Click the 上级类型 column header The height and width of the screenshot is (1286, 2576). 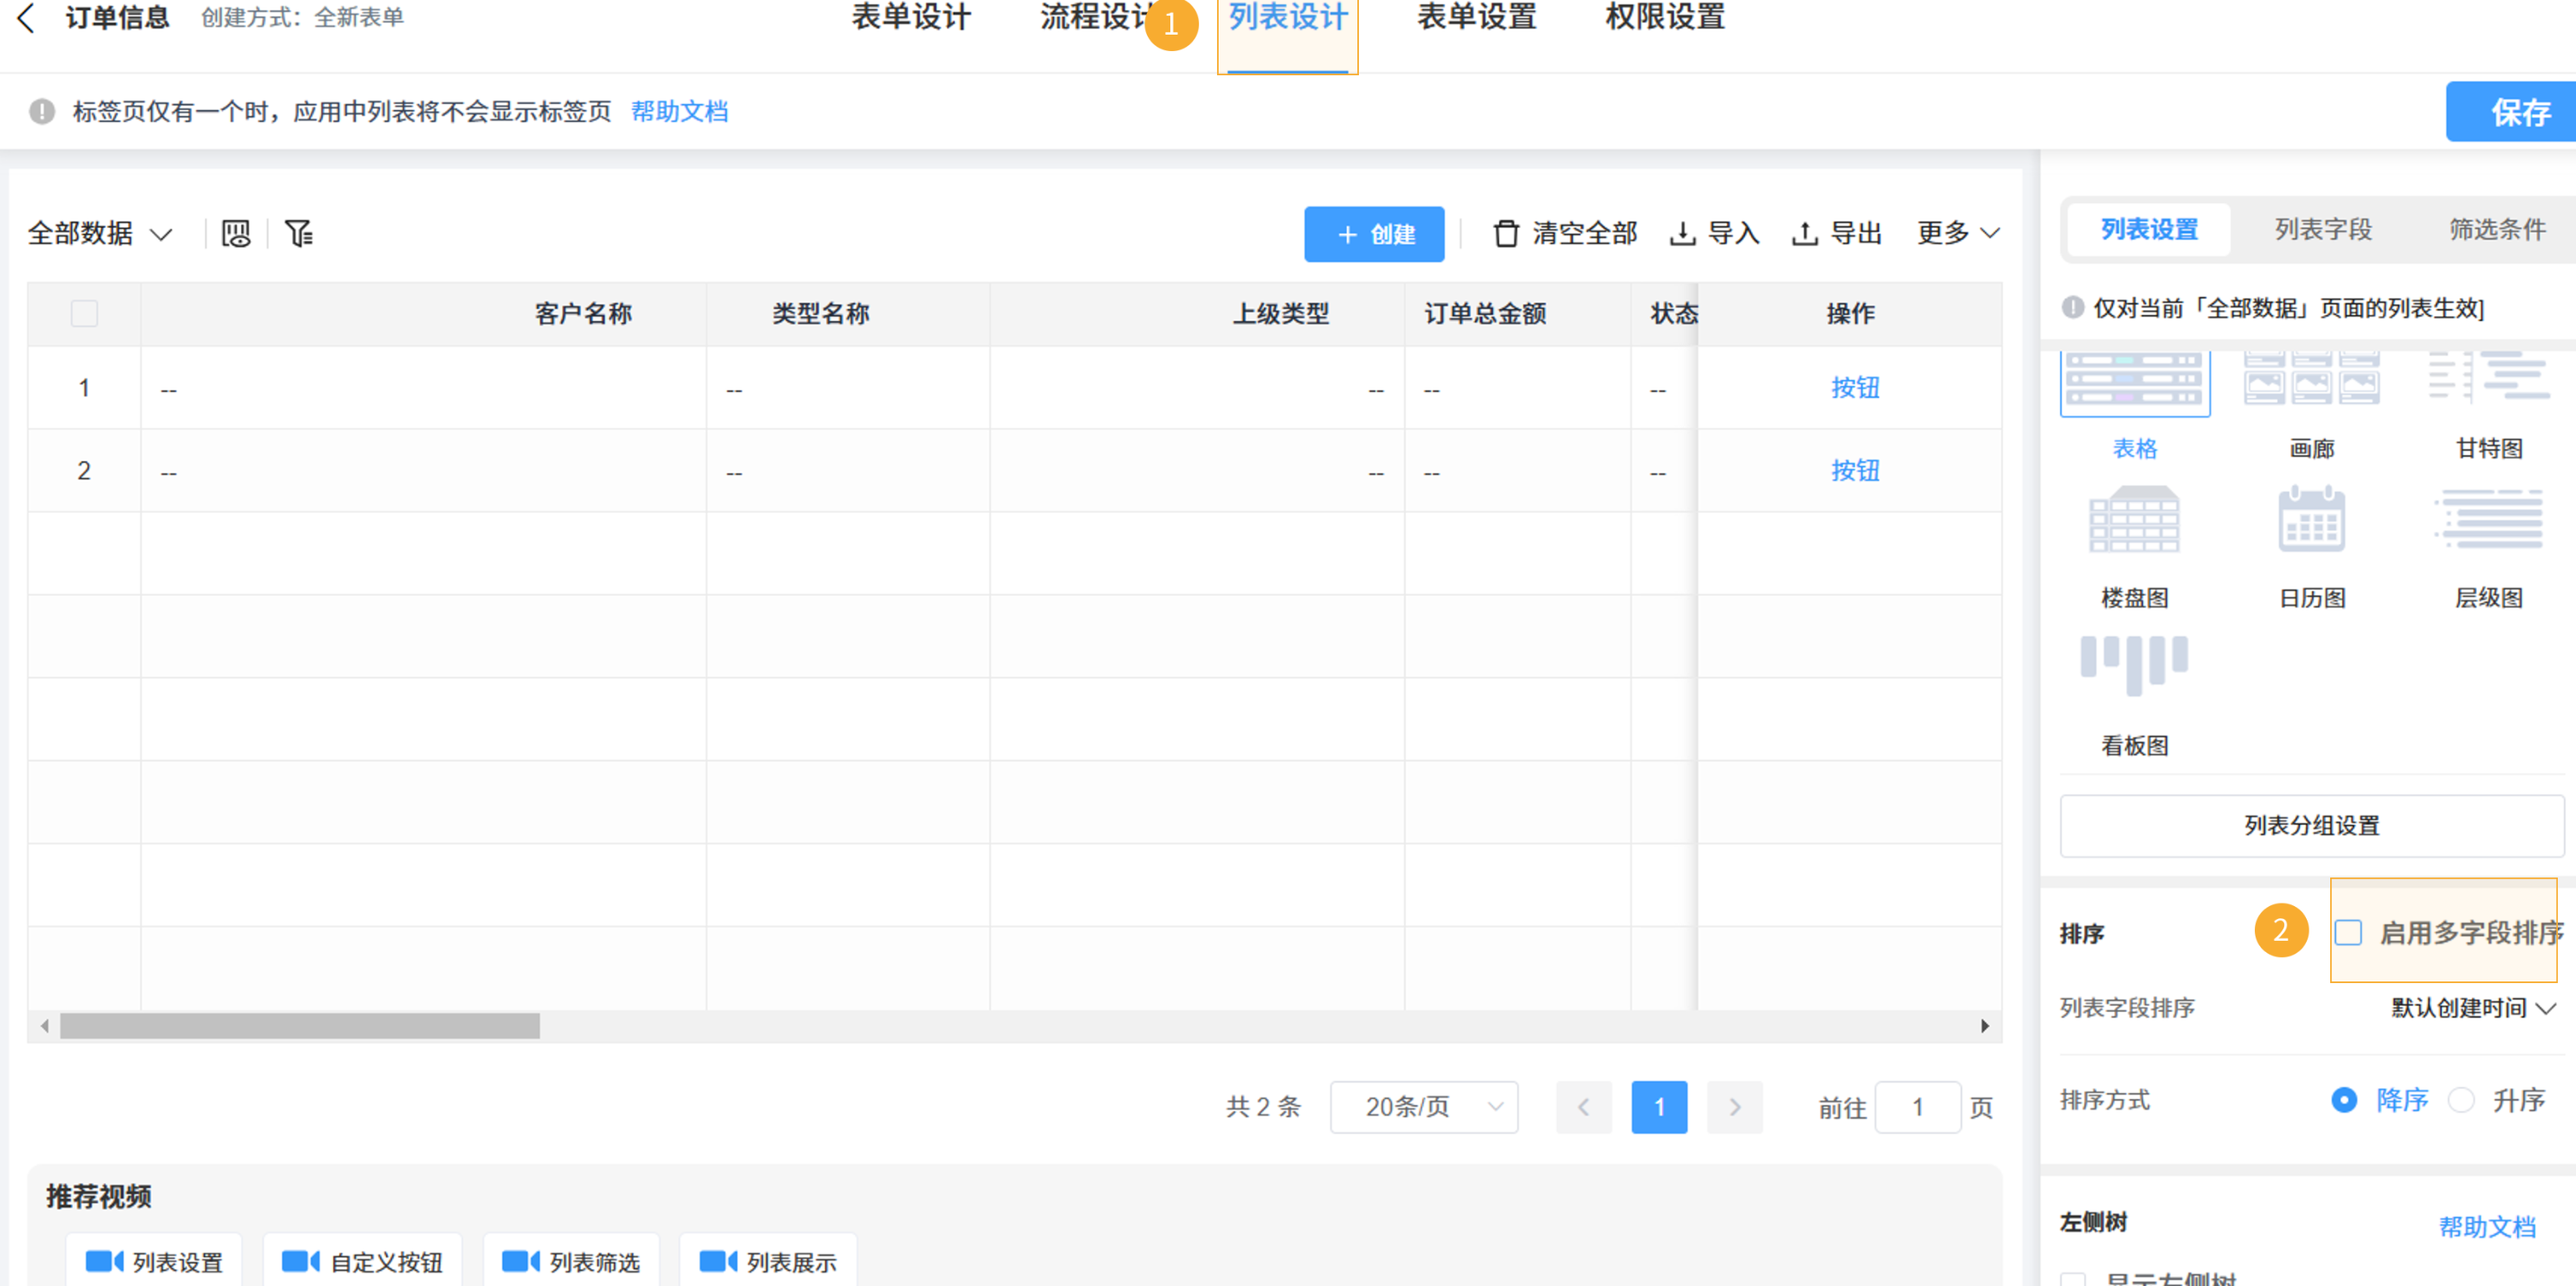tap(1281, 314)
